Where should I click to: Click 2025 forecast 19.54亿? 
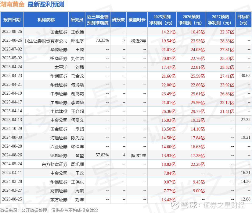coord(168,41)
